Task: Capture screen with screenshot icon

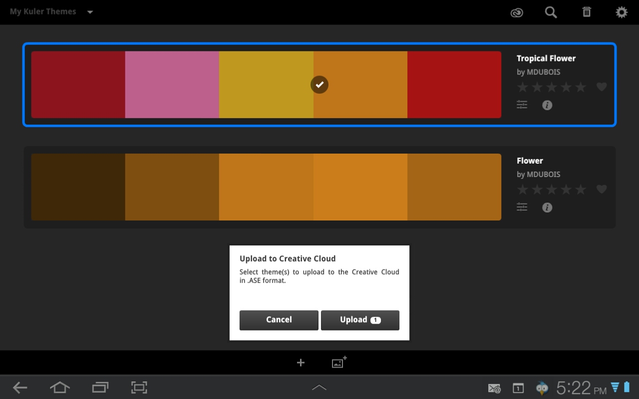Action: click(139, 388)
